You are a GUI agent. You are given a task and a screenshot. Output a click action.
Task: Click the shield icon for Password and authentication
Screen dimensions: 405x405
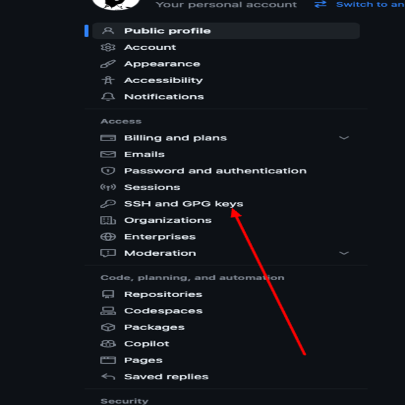pyautogui.click(x=108, y=171)
